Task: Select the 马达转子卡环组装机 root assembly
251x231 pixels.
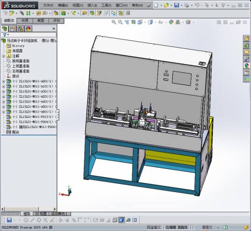Action: (22, 40)
